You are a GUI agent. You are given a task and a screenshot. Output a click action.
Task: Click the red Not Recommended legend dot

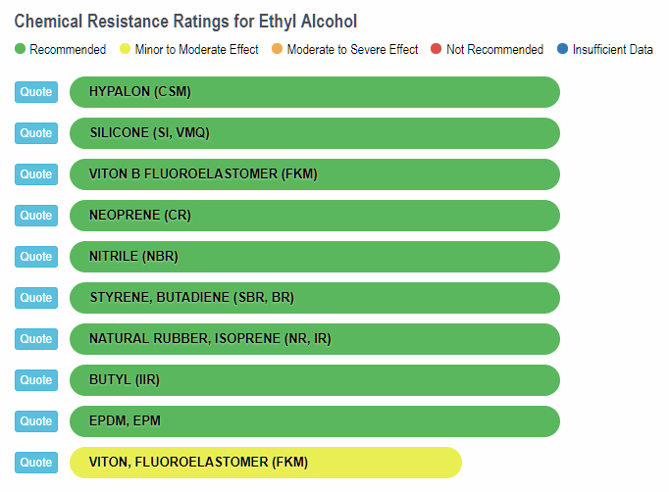pos(437,49)
